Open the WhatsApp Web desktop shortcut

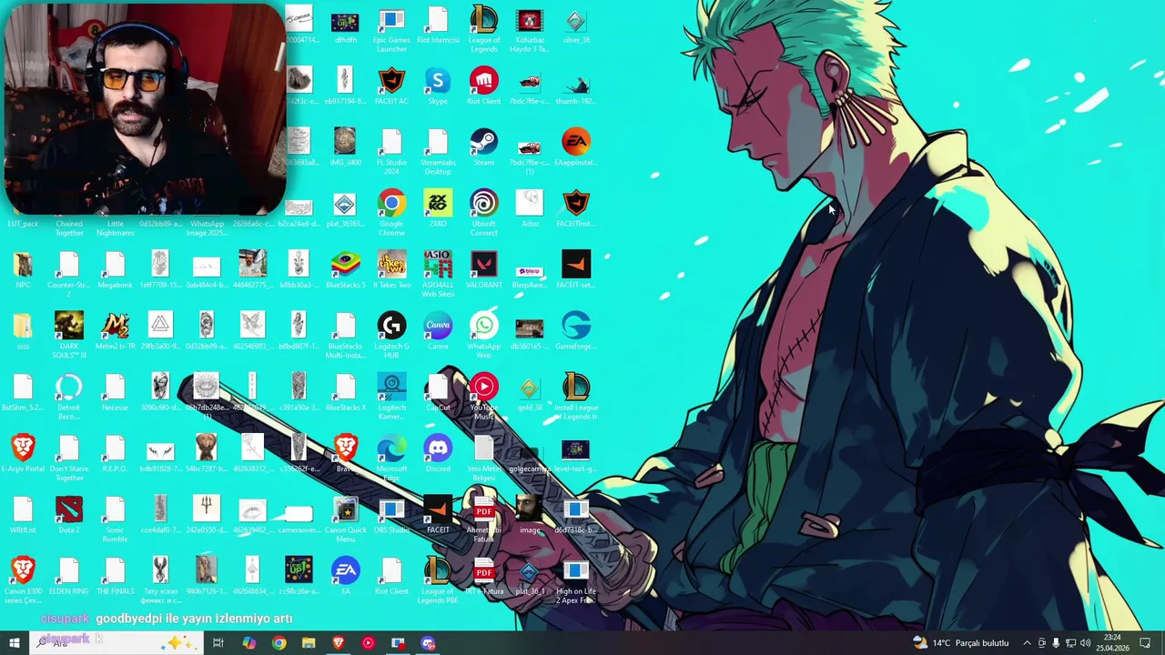[483, 336]
